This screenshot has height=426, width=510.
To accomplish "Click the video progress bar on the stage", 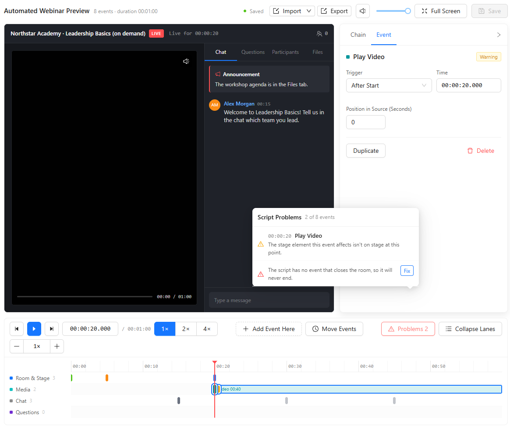I will click(85, 297).
